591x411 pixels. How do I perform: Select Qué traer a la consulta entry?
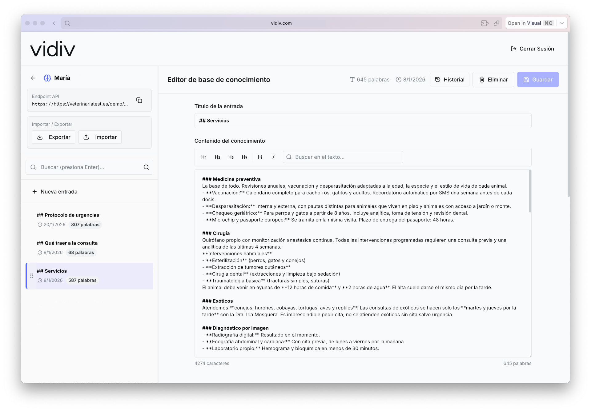click(89, 248)
